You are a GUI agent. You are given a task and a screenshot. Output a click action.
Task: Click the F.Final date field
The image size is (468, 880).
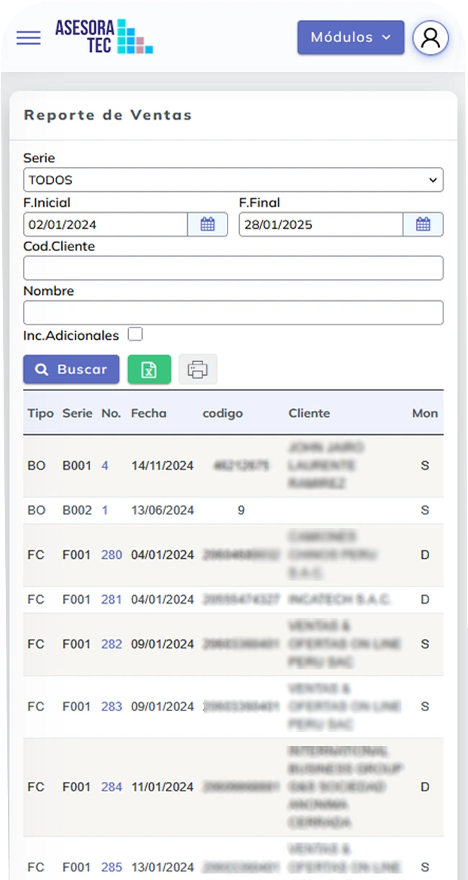[320, 224]
